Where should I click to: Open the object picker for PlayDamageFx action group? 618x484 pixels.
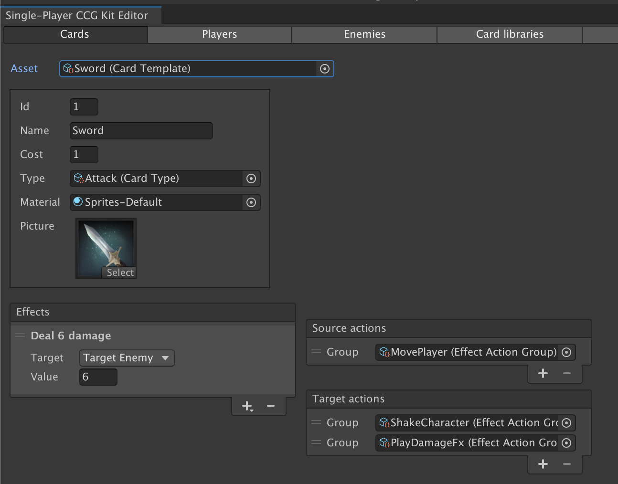pos(566,442)
